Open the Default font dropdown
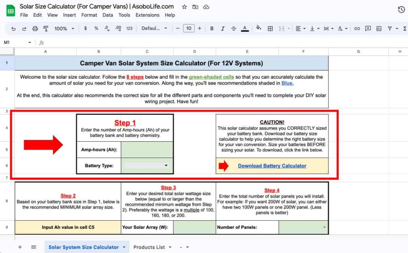 click(154, 28)
